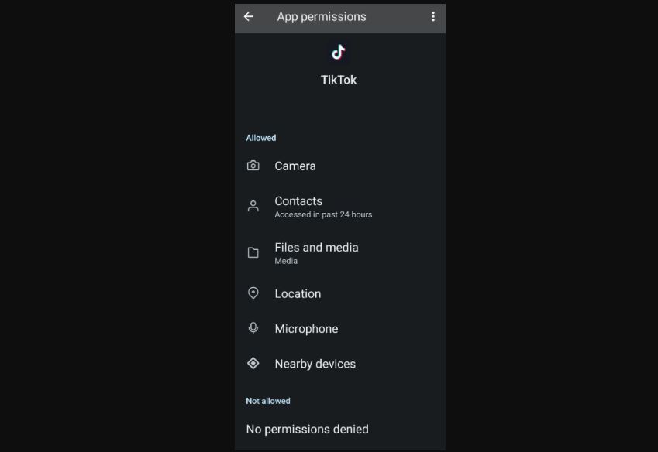
Task: Click the folder icon for Files and media
Action: point(253,252)
